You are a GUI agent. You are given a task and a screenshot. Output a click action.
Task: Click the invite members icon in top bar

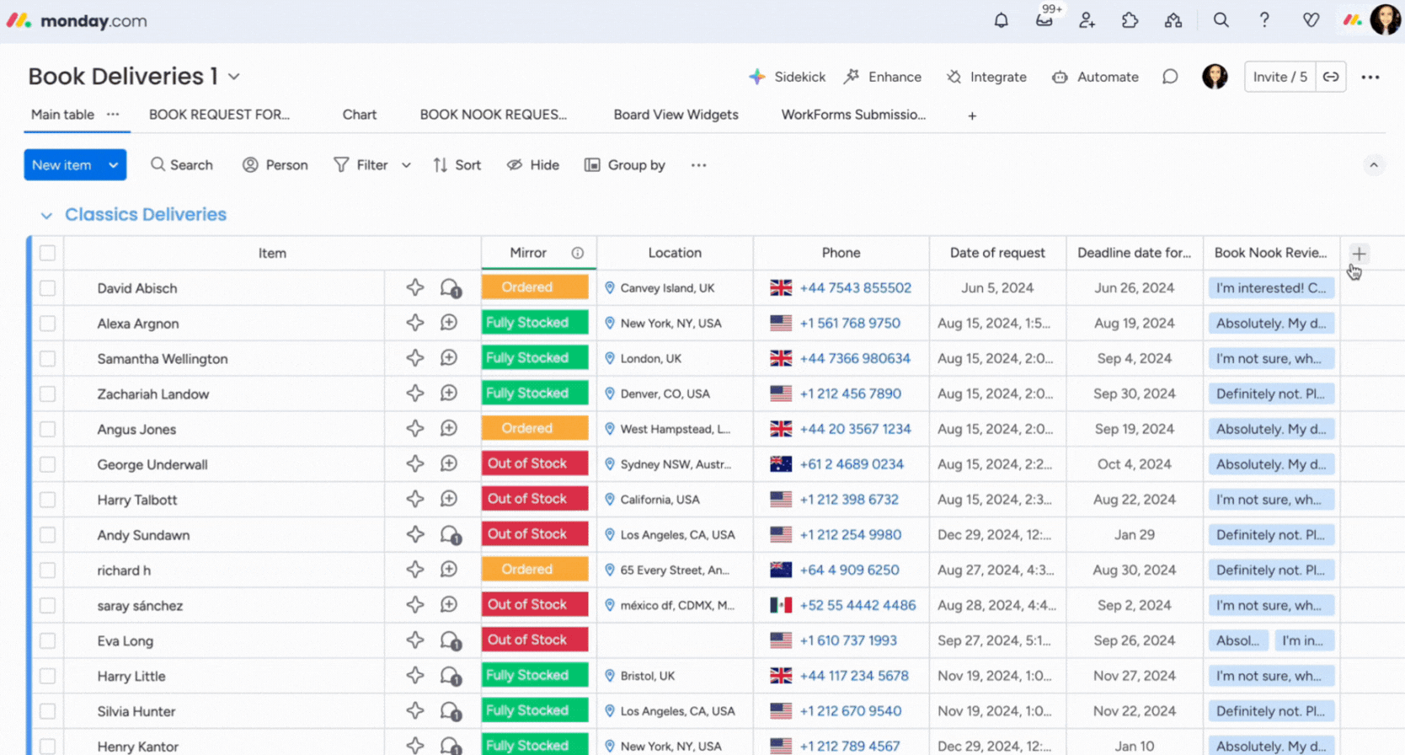[1087, 20]
